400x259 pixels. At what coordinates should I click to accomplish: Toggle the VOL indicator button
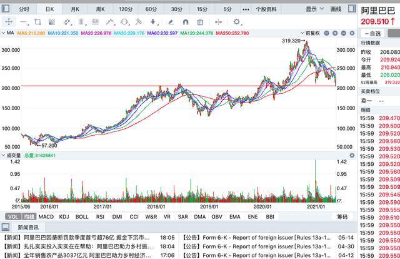coord(13,217)
